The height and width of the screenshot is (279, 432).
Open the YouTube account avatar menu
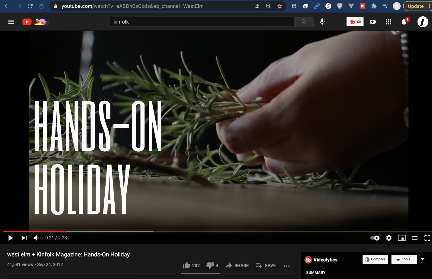(423, 22)
